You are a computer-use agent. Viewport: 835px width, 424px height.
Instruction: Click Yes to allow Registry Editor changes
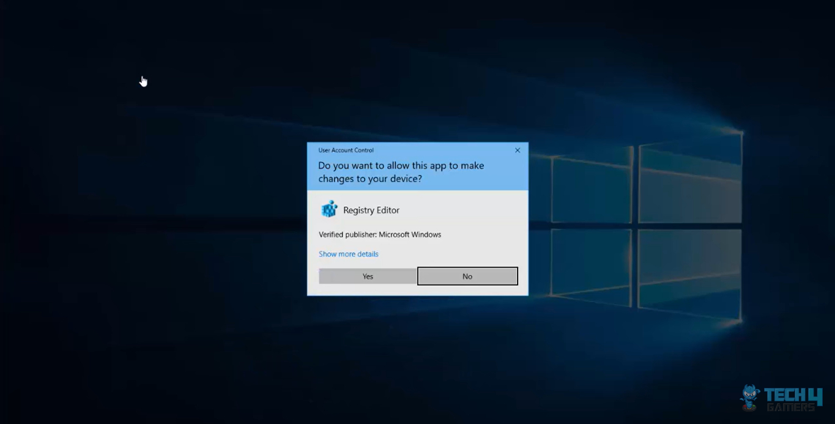[367, 276]
